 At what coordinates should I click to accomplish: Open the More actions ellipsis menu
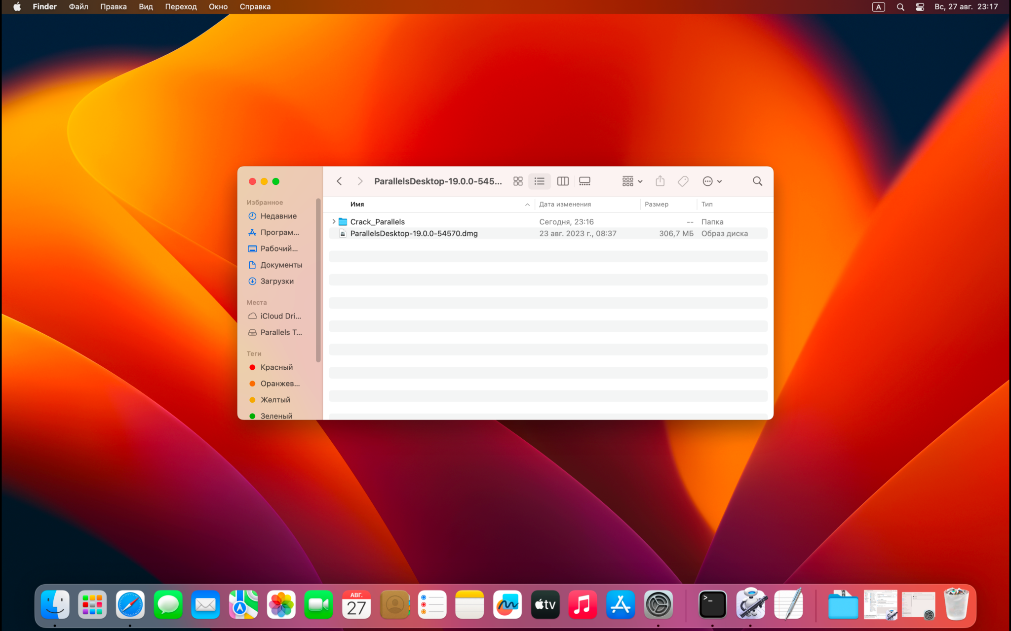click(712, 181)
